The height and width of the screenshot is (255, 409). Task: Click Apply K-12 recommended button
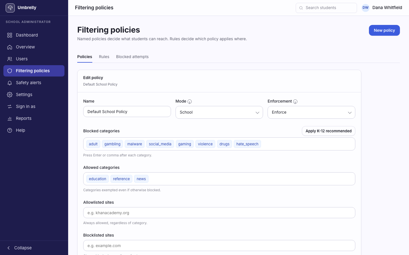(329, 131)
